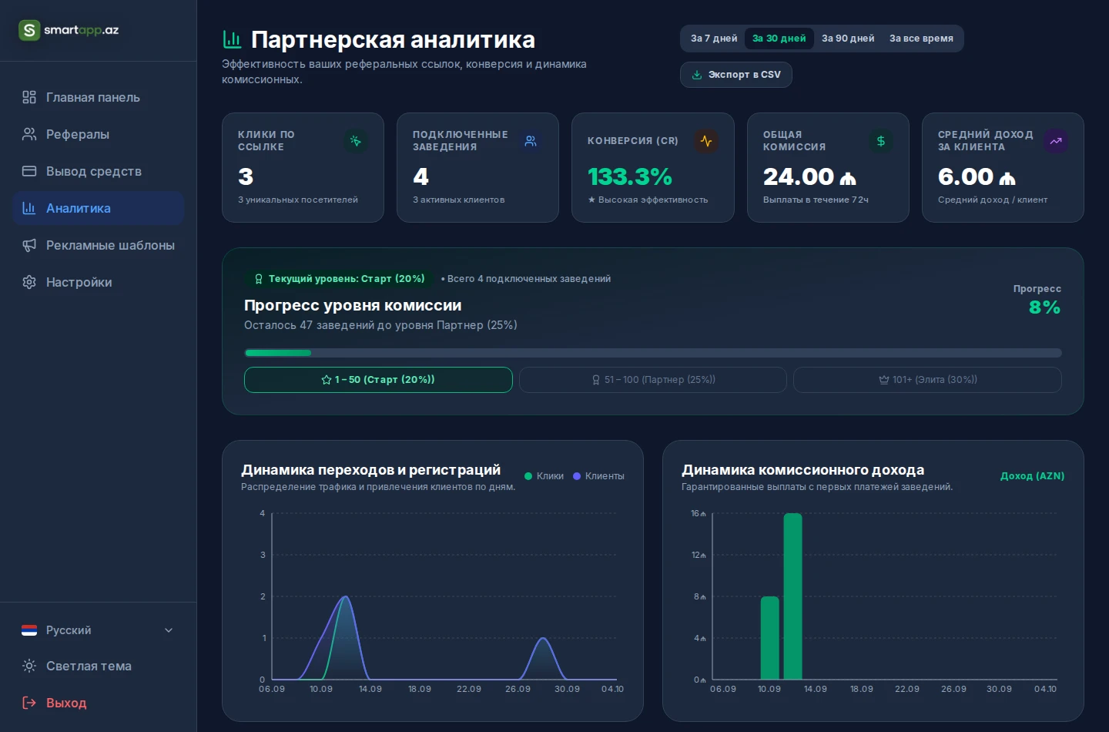Select the За 7 дней period tab
This screenshot has width=1109, height=732.
point(714,39)
